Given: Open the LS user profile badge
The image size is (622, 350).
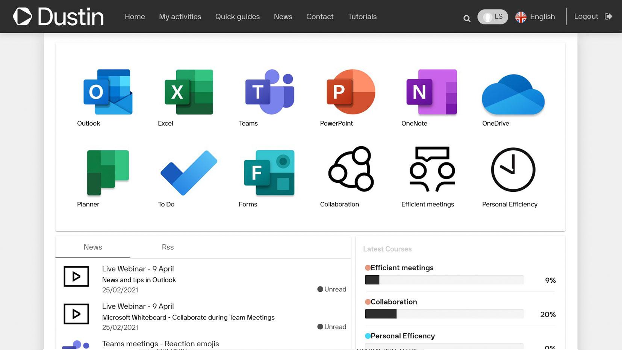Looking at the screenshot, I should (x=492, y=17).
